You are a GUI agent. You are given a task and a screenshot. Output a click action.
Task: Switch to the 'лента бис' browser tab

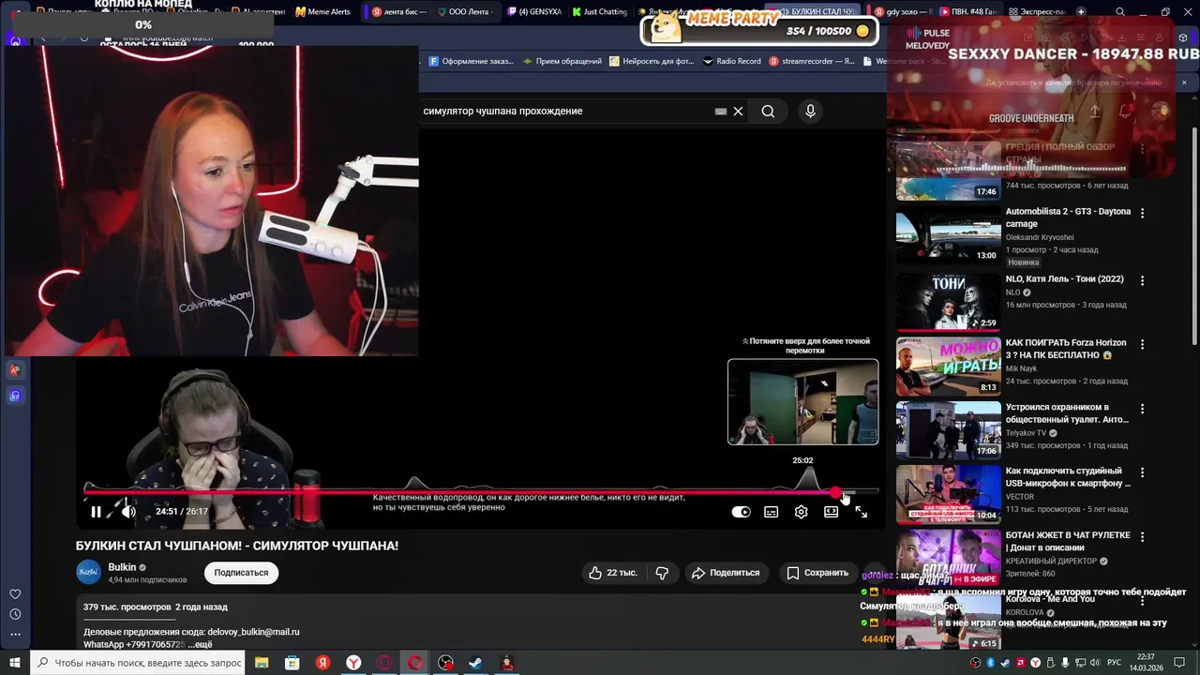click(x=398, y=12)
